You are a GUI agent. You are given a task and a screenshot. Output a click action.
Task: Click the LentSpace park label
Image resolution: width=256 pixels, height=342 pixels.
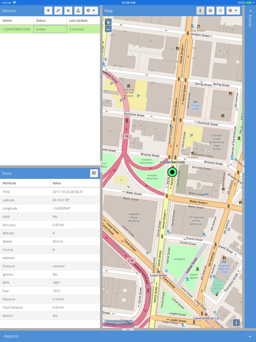click(x=179, y=259)
